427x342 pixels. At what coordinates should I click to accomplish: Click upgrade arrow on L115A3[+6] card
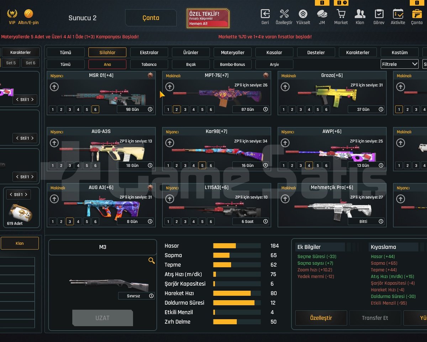tap(170, 199)
